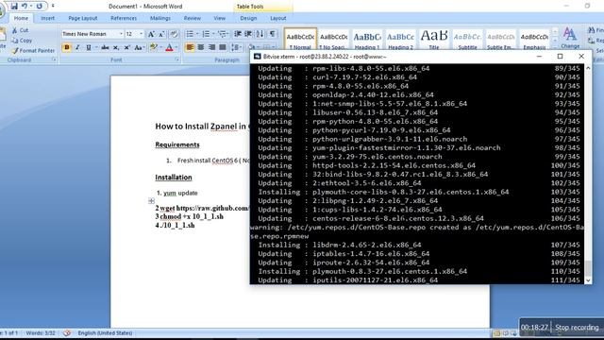Click the Copy button in Clipboard group
Image resolution: width=604 pixels, height=340 pixels.
tap(22, 40)
